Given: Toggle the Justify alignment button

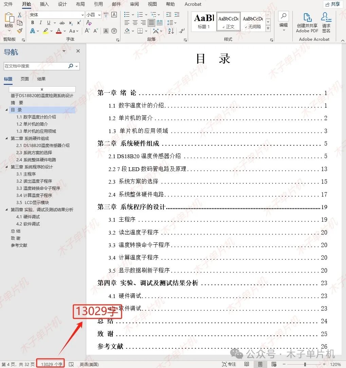Looking at the screenshot, I should tap(151, 23).
